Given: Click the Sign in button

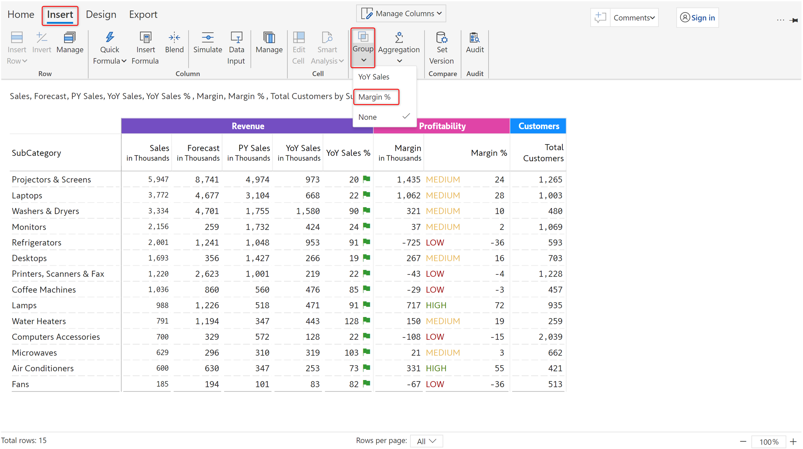Looking at the screenshot, I should pos(697,17).
